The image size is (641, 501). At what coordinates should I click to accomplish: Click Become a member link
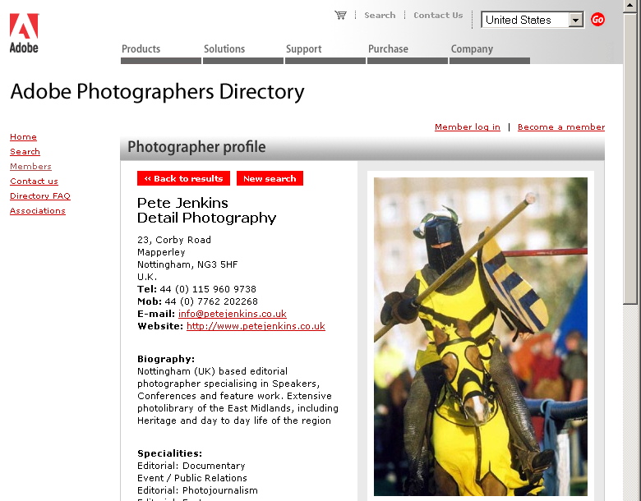point(561,127)
